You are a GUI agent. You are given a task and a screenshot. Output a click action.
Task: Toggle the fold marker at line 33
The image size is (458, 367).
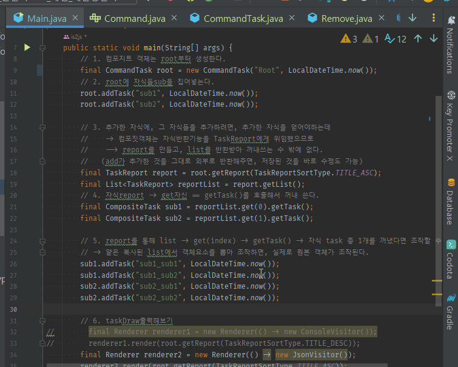pyautogui.click(x=42, y=343)
